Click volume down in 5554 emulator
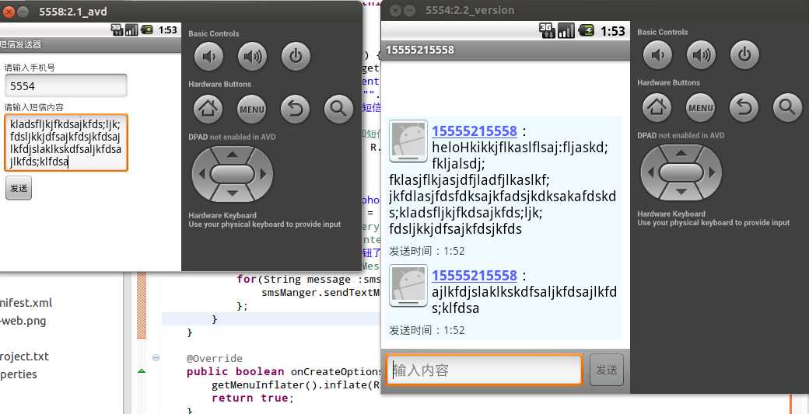Screen dimensions: 809x414 tap(657, 54)
